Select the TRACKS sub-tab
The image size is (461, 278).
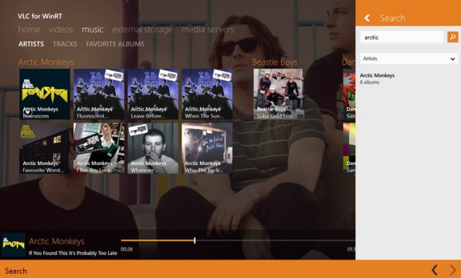coord(65,44)
